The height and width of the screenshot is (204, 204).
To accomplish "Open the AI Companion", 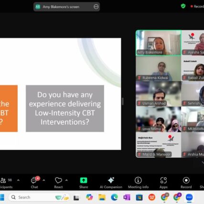I will pyautogui.click(x=111, y=183).
